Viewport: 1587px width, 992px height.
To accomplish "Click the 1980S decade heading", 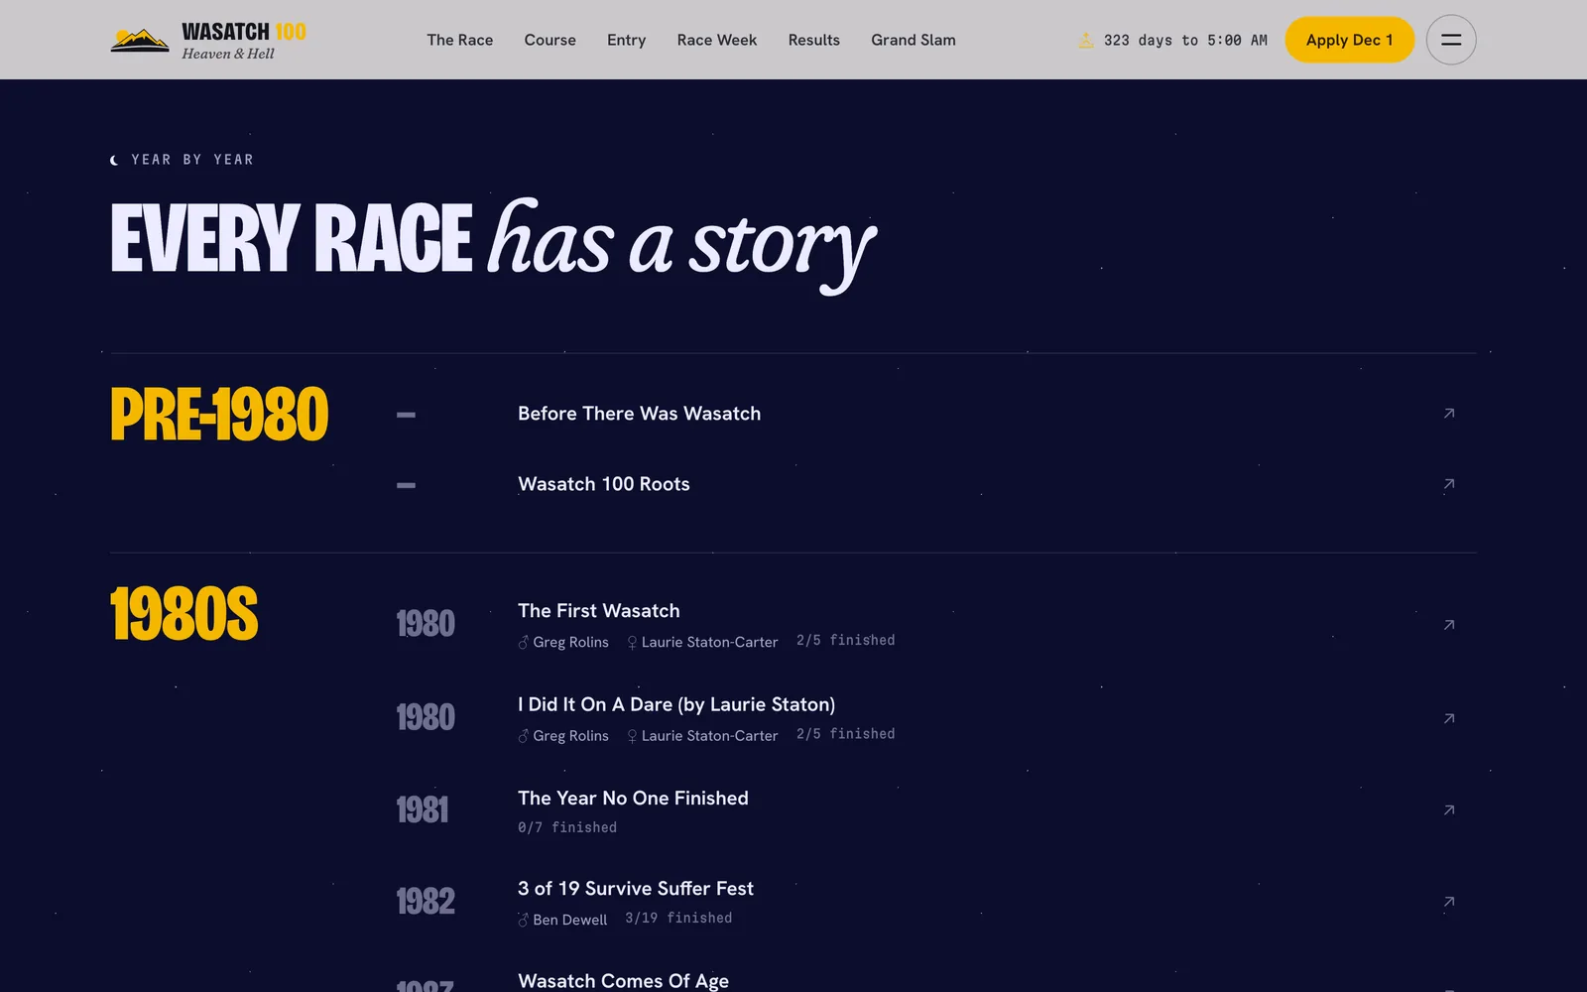I will click(184, 614).
